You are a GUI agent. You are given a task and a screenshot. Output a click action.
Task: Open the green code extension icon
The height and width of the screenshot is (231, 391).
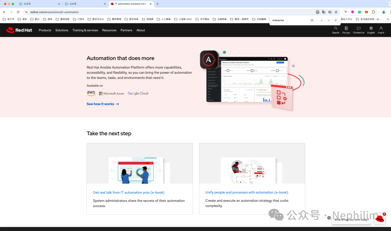(360, 12)
